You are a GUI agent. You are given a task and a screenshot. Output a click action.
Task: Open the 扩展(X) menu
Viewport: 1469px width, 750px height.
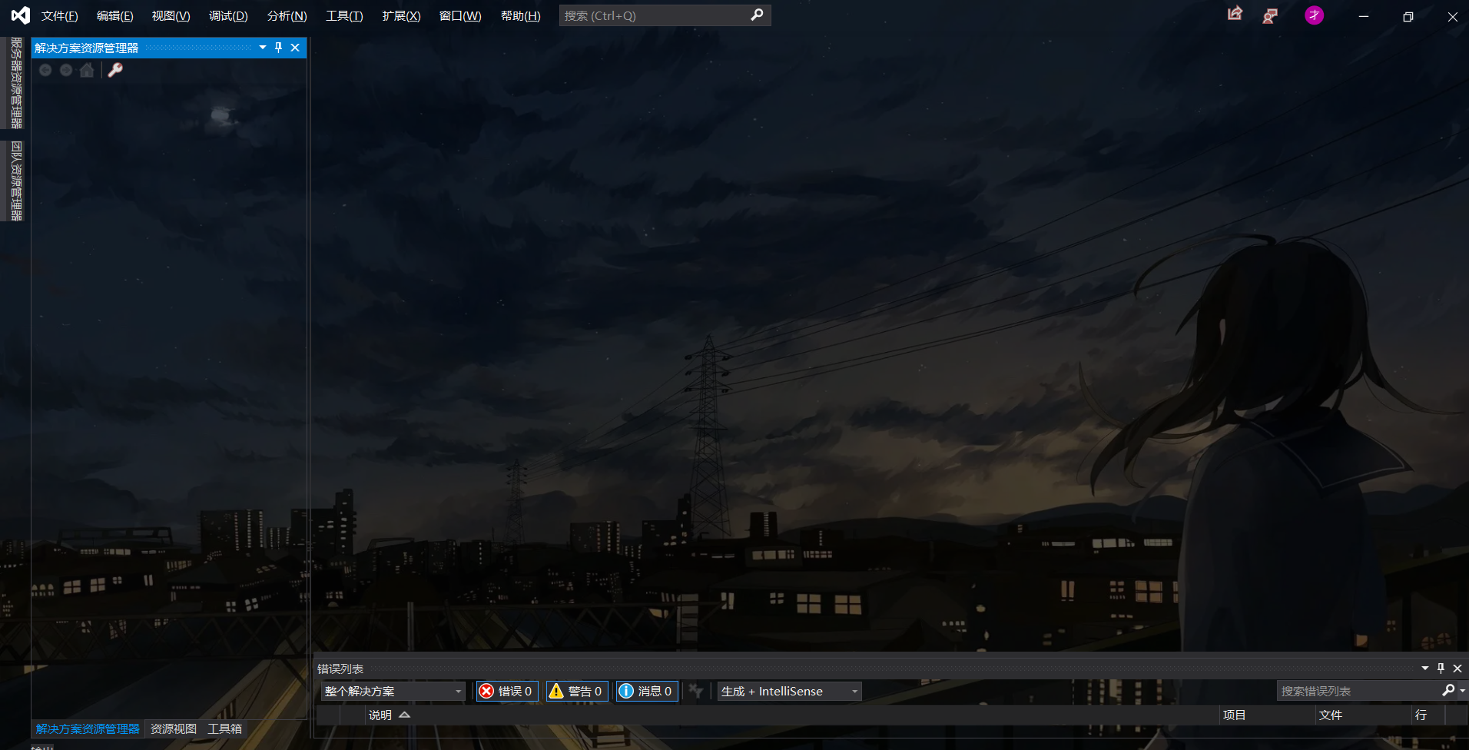tap(401, 16)
